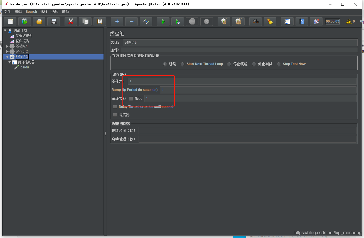Expand the 线程组1 tree arrow
This screenshot has height=238, width=364.
tap(8, 46)
